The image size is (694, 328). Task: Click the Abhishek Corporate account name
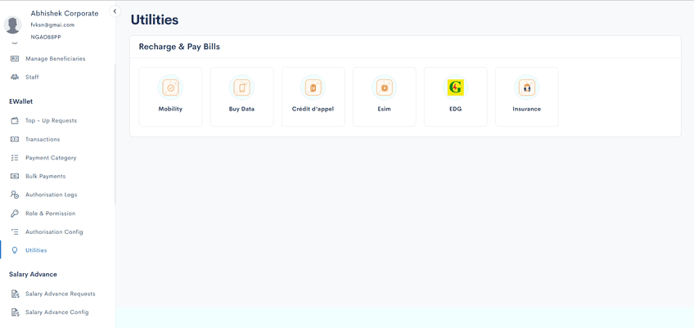[x=65, y=13]
